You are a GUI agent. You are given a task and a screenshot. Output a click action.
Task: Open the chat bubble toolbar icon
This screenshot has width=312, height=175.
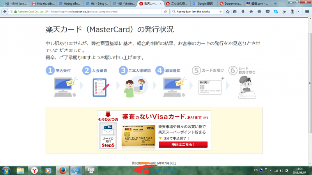[x=259, y=12]
